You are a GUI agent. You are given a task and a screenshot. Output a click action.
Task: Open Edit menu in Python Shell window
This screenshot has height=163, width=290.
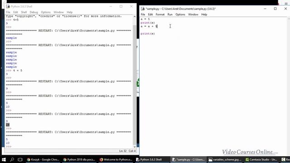click(x=15, y=12)
